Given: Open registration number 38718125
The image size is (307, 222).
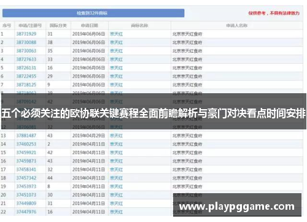Looking at the screenshot, I should point(26,85).
